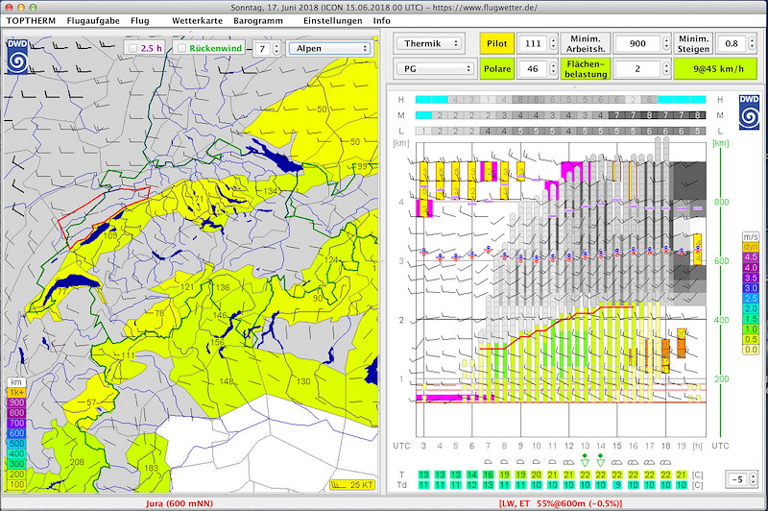Click the 1k+ distance legend swatch
The width and height of the screenshot is (768, 511).
click(x=15, y=393)
